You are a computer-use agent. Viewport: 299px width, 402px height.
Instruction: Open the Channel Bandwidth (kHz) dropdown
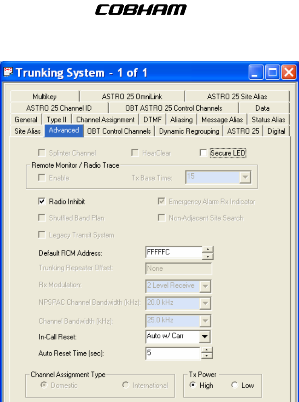[x=205, y=321]
